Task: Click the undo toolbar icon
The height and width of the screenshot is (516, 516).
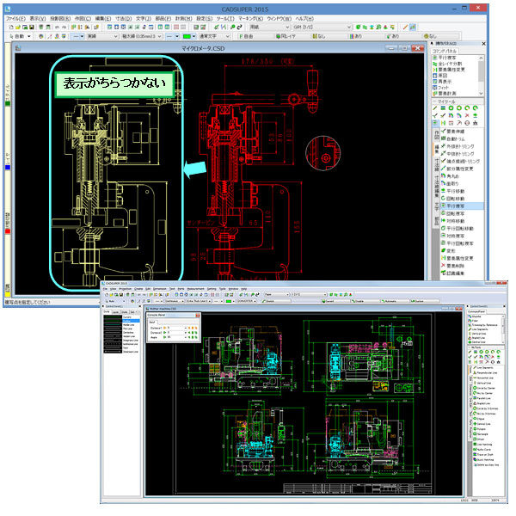Action: (57, 28)
